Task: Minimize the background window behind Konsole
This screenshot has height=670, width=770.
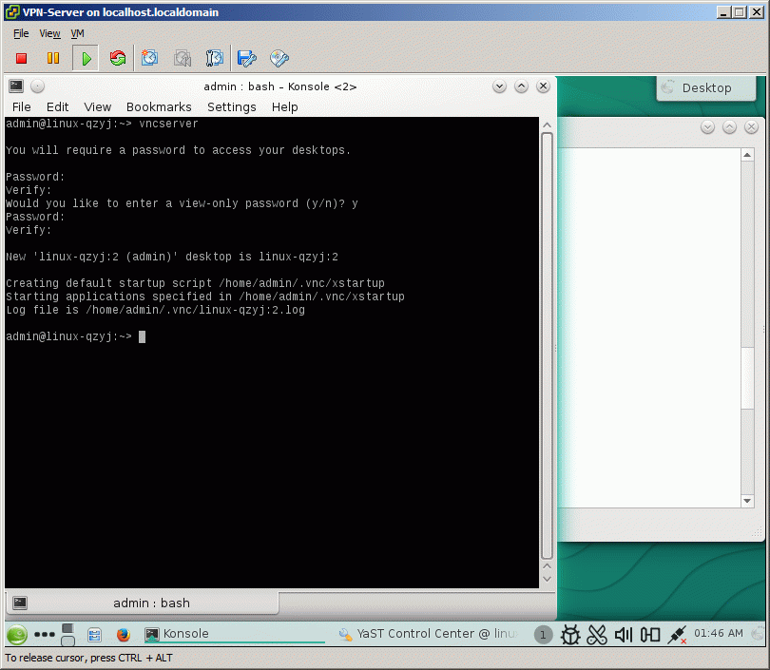Action: (707, 127)
